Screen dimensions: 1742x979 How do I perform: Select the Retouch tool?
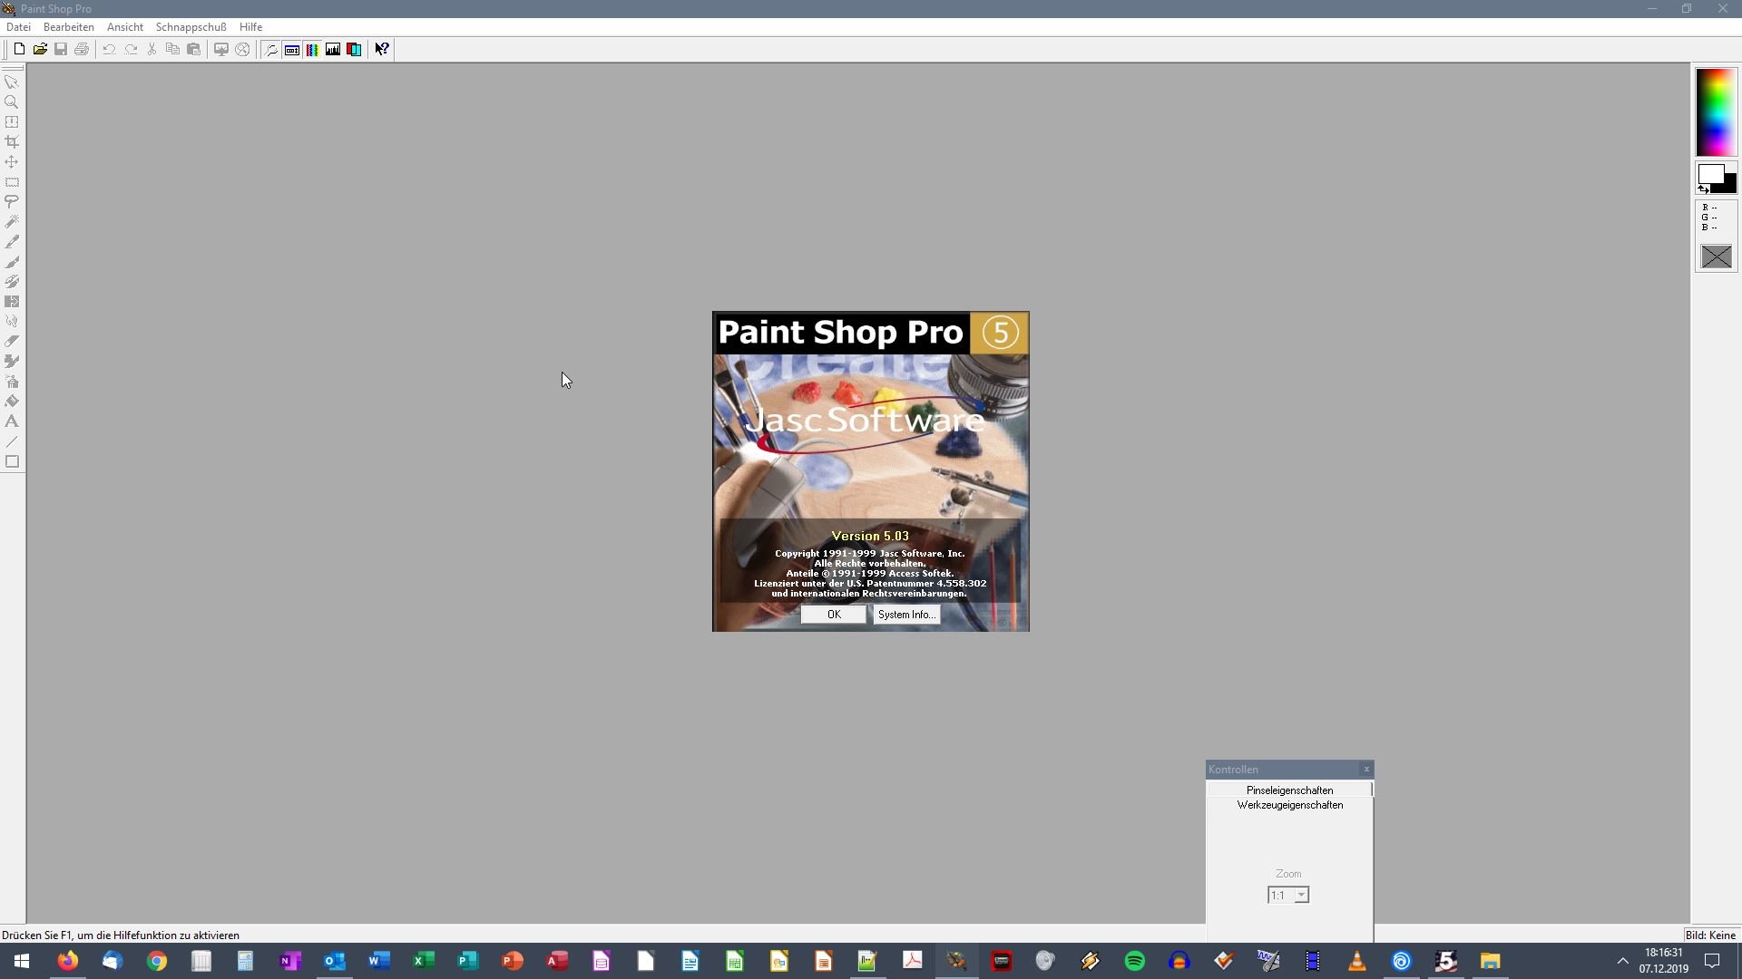pyautogui.click(x=12, y=321)
